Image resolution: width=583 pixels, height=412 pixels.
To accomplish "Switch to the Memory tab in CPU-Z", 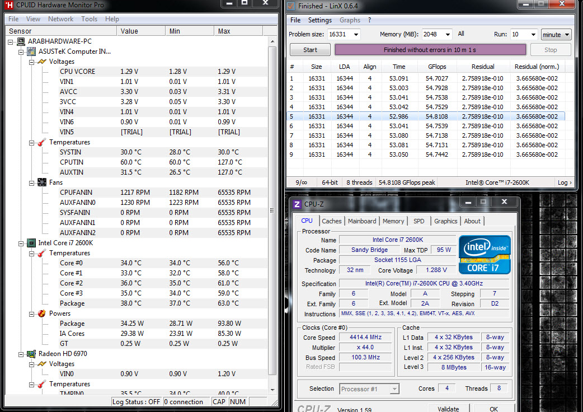I will click(393, 221).
